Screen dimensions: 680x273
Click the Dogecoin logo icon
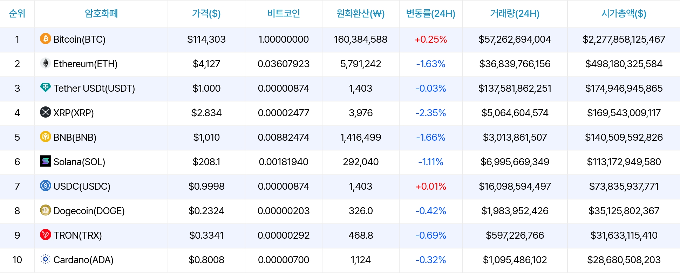(x=45, y=210)
